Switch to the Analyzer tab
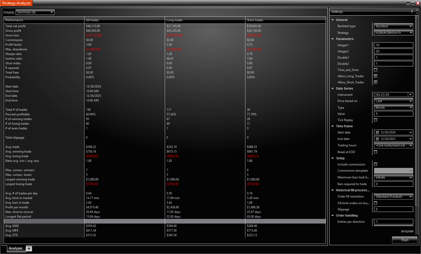421x254 pixels. 16,248
